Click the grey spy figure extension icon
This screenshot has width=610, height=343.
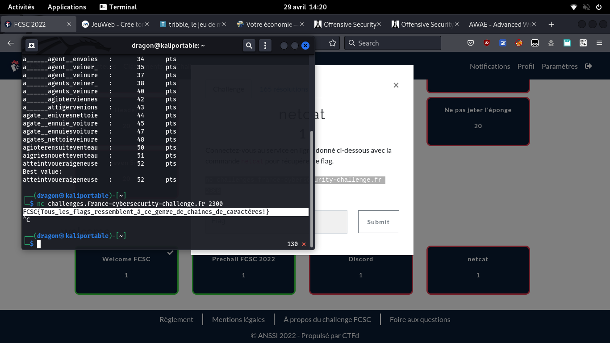[551, 43]
